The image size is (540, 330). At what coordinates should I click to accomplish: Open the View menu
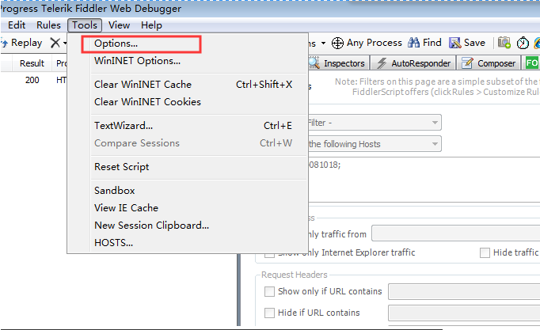point(119,25)
